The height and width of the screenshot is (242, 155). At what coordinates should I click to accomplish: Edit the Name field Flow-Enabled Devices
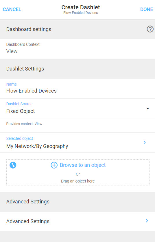77,89
